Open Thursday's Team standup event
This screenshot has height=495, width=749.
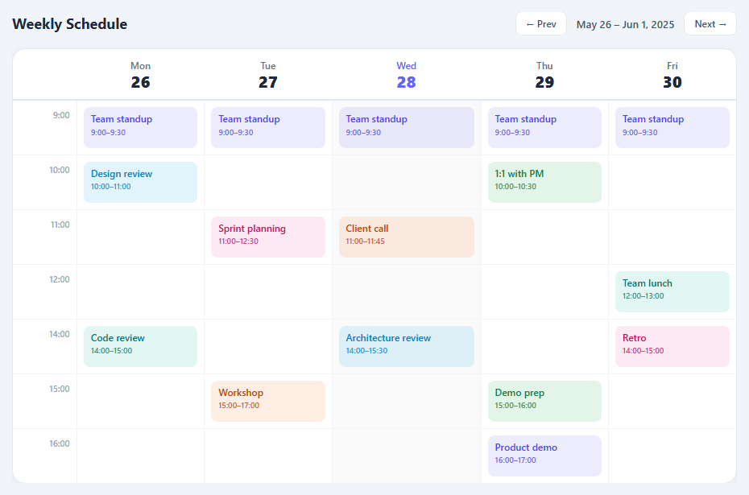tap(544, 127)
